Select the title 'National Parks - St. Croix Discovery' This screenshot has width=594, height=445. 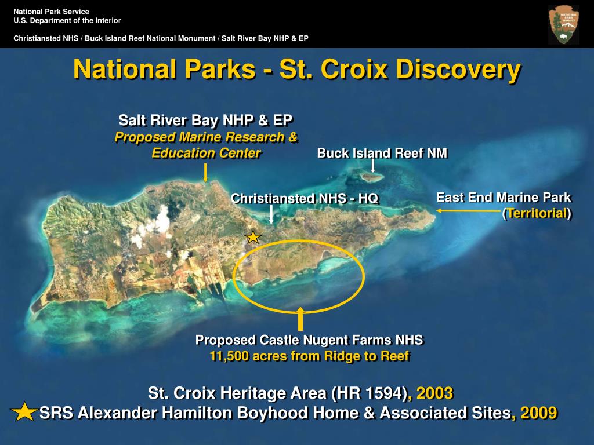coord(298,70)
